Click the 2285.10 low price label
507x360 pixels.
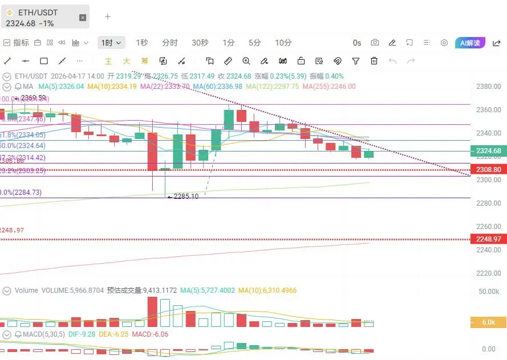coord(186,197)
